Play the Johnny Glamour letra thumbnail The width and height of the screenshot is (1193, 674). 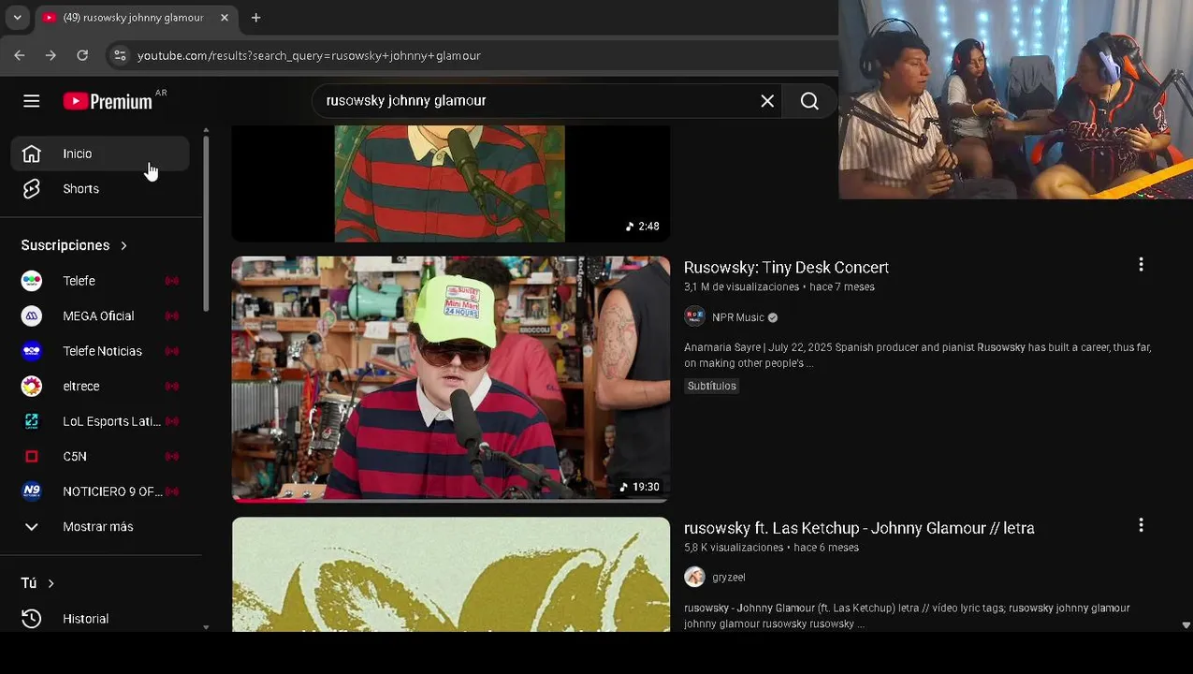(x=451, y=574)
